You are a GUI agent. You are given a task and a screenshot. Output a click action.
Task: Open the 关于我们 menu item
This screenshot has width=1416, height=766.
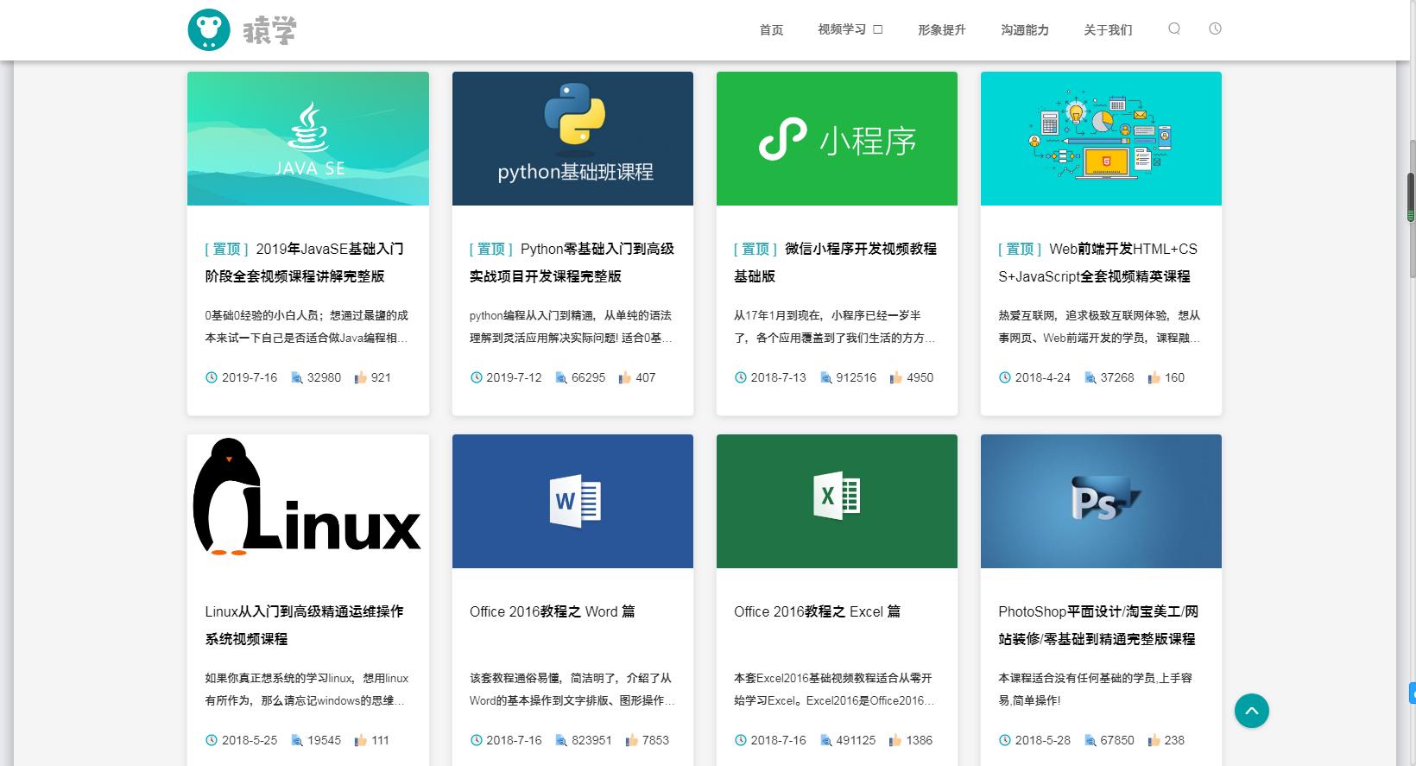tap(1108, 29)
